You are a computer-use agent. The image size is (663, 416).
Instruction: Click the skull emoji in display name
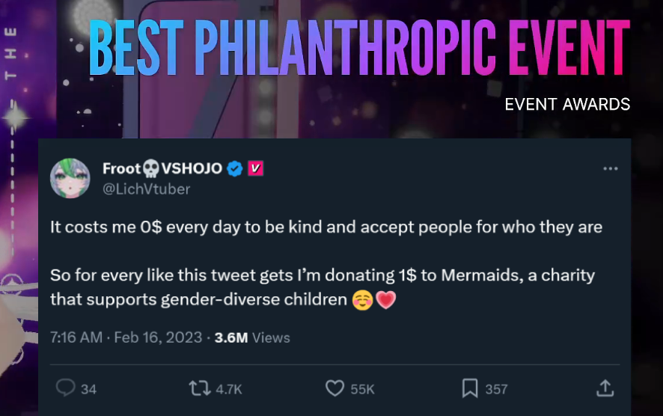150,168
